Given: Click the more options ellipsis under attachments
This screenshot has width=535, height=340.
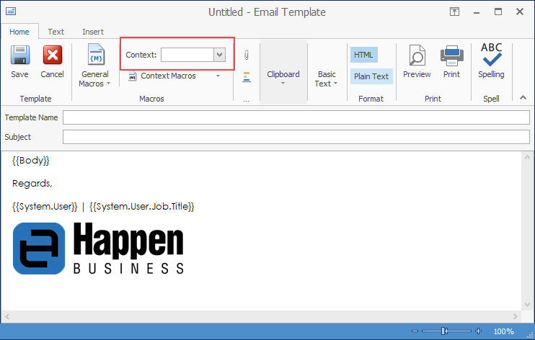Looking at the screenshot, I should pyautogui.click(x=246, y=100).
